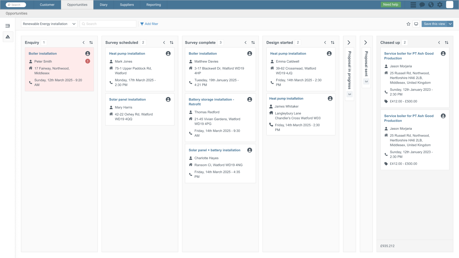Collapse the Enquiry column
Image resolution: width=459 pixels, height=258 pixels.
tap(84, 42)
